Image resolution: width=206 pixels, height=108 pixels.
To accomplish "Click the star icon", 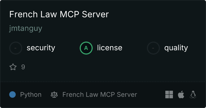I will (13, 67).
